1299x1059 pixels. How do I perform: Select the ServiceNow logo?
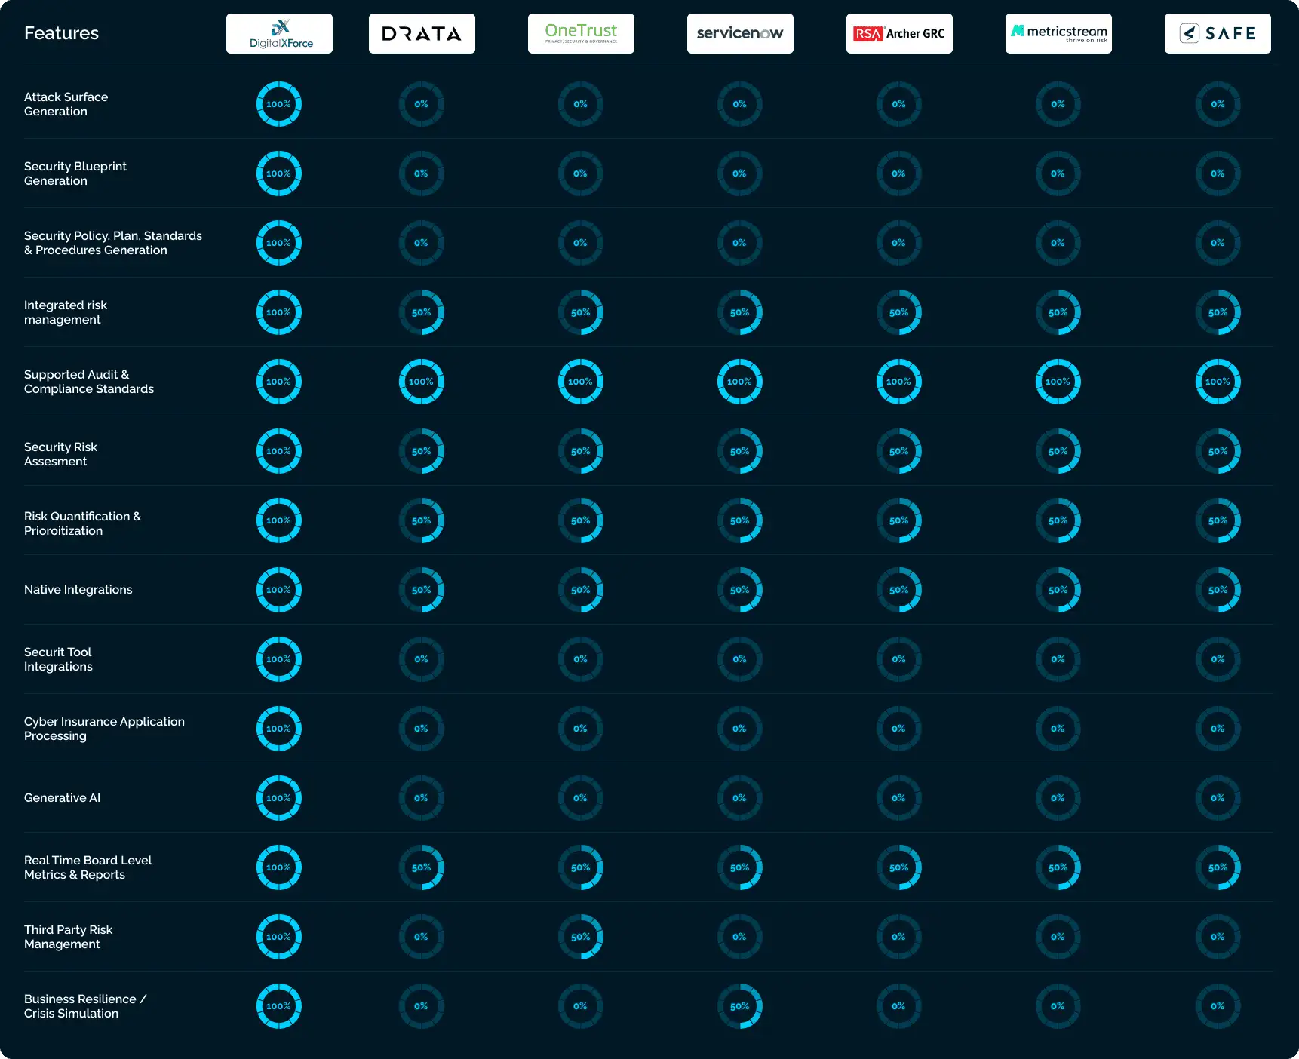pyautogui.click(x=740, y=34)
